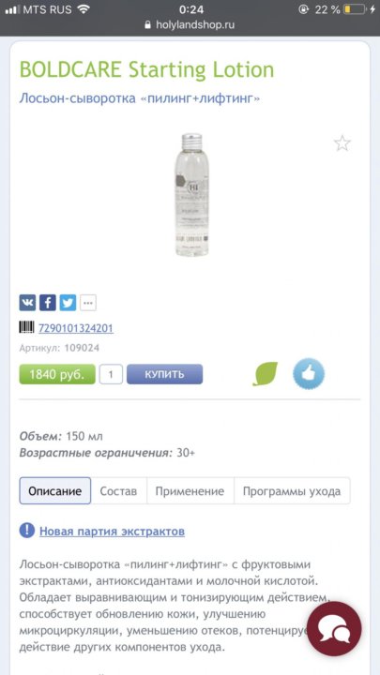380x675 pixels.
Task: Open the 7290101324201 barcode link
Action: [76, 328]
